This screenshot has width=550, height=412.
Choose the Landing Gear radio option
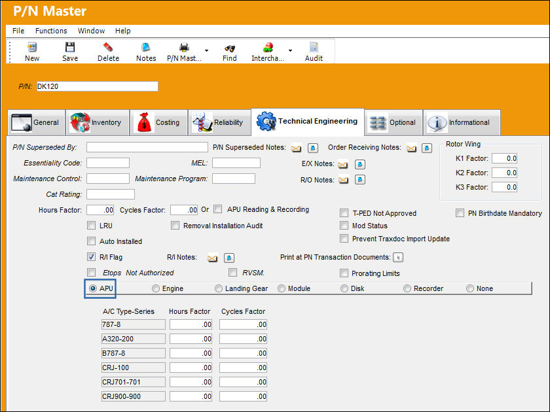tap(219, 288)
